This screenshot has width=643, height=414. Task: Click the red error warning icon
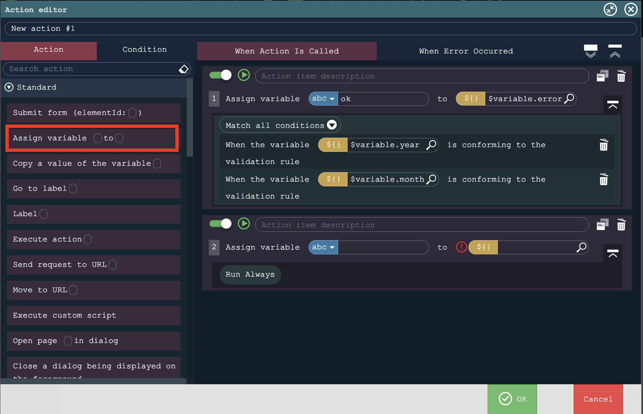tap(461, 247)
